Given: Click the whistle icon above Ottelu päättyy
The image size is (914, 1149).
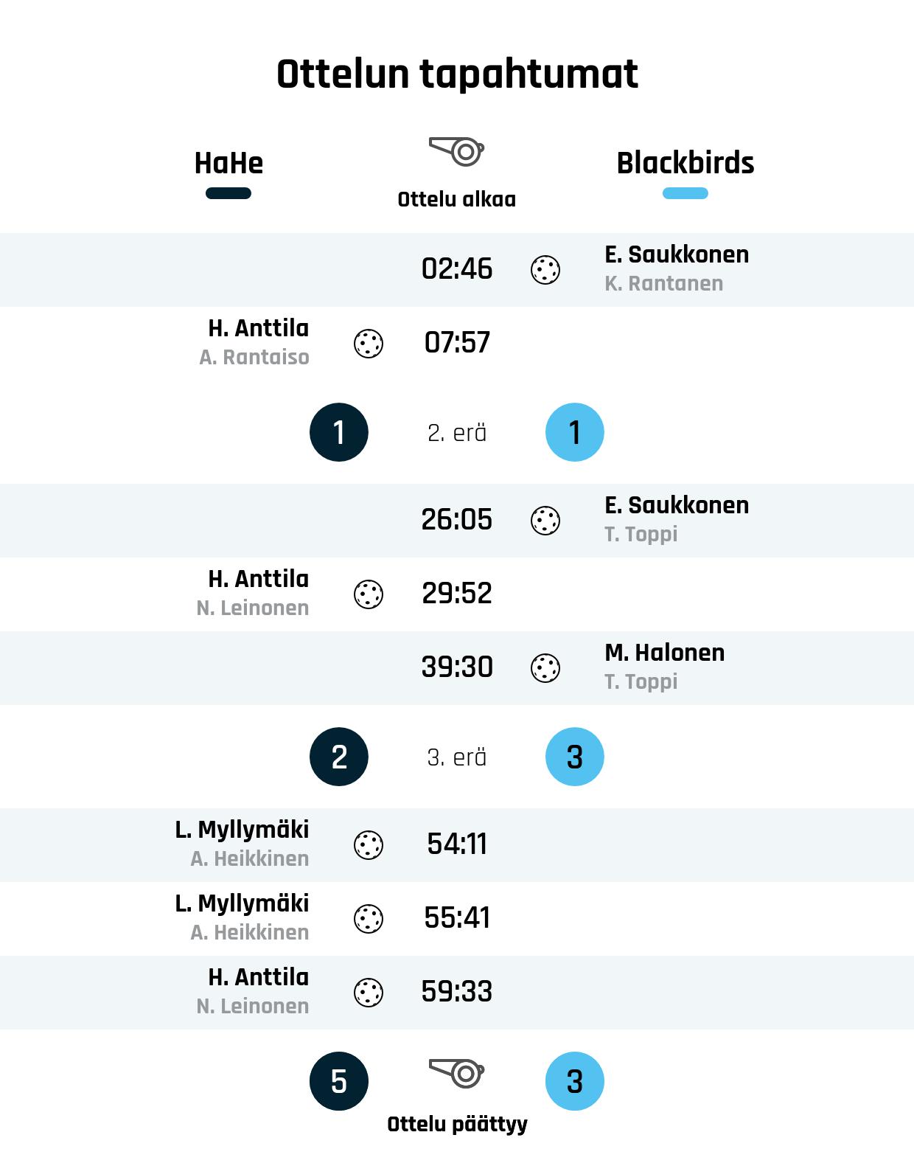Looking at the screenshot, I should [456, 1073].
